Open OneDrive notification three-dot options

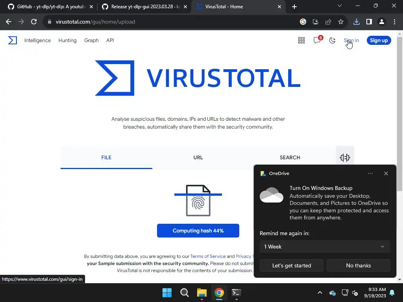point(370,173)
